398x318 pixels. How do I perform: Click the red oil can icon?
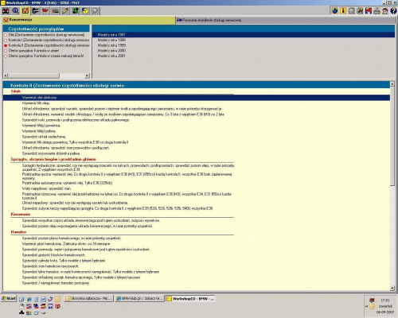[45, 11]
